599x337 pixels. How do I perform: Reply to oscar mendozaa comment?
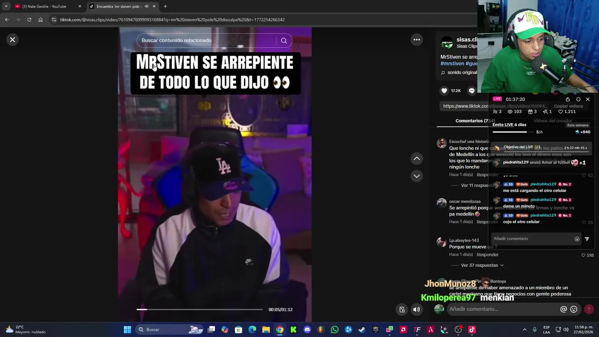click(488, 222)
